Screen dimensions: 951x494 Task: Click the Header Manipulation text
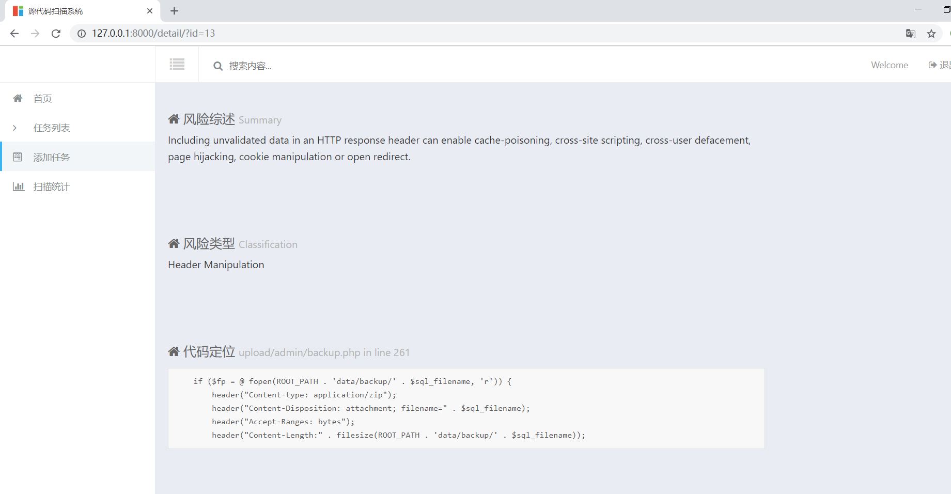coord(216,265)
